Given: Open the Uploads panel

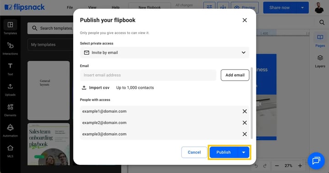Looking at the screenshot, I should click(10, 90).
